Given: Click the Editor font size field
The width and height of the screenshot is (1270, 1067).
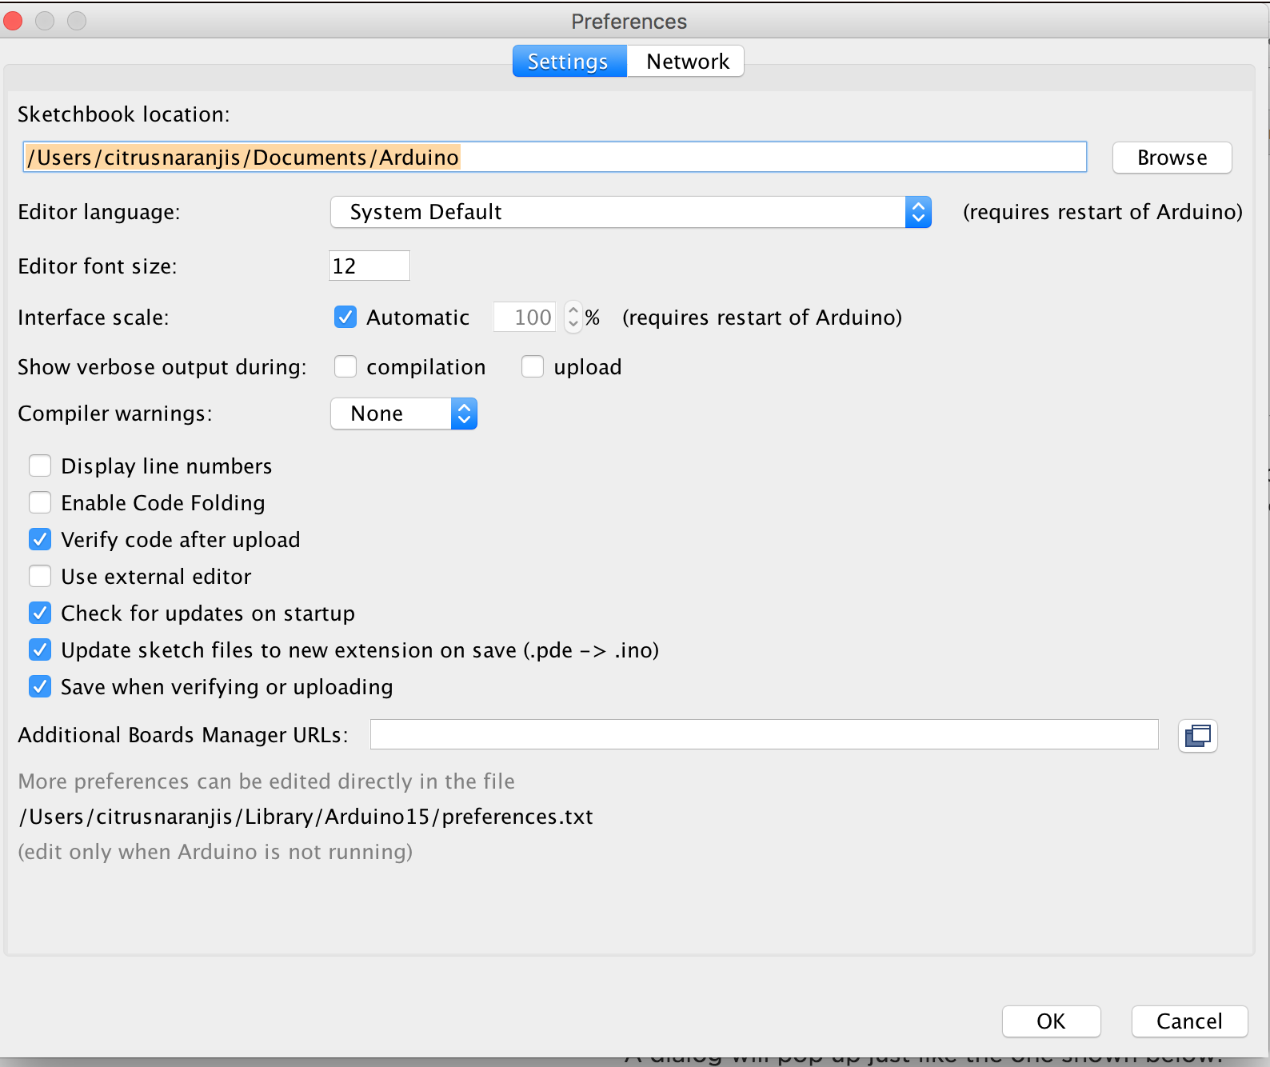Looking at the screenshot, I should tap(369, 266).
